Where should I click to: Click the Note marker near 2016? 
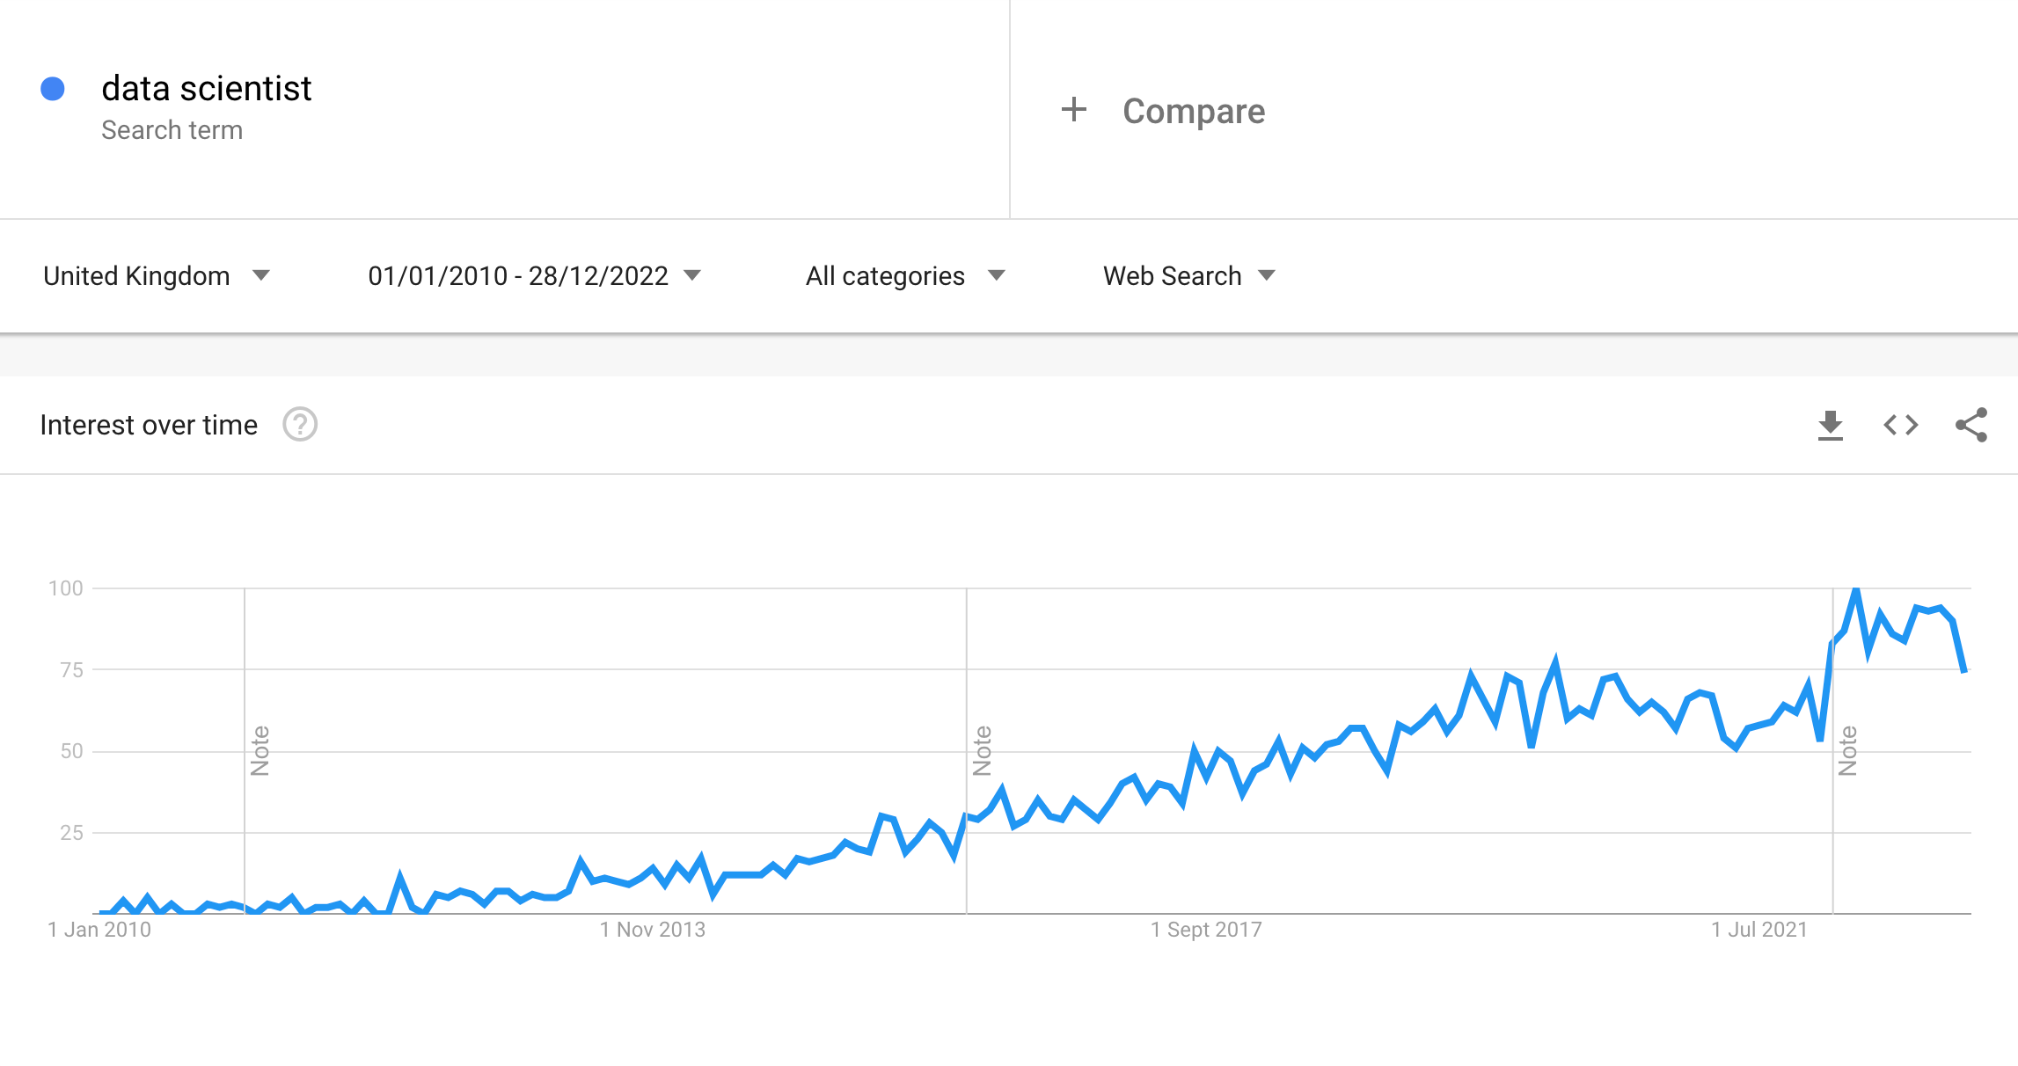point(982,750)
